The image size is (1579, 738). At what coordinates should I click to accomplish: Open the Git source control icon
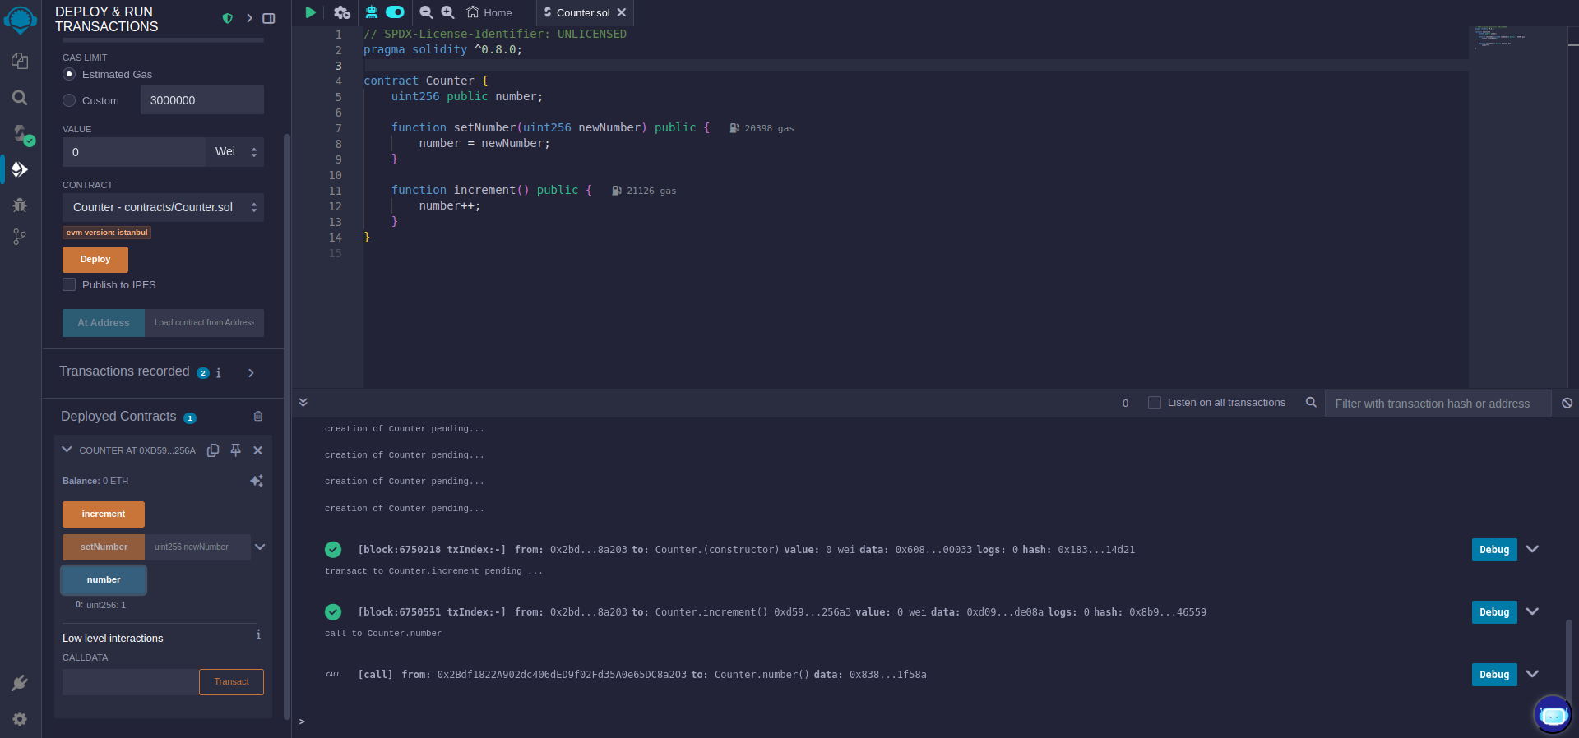coord(20,238)
